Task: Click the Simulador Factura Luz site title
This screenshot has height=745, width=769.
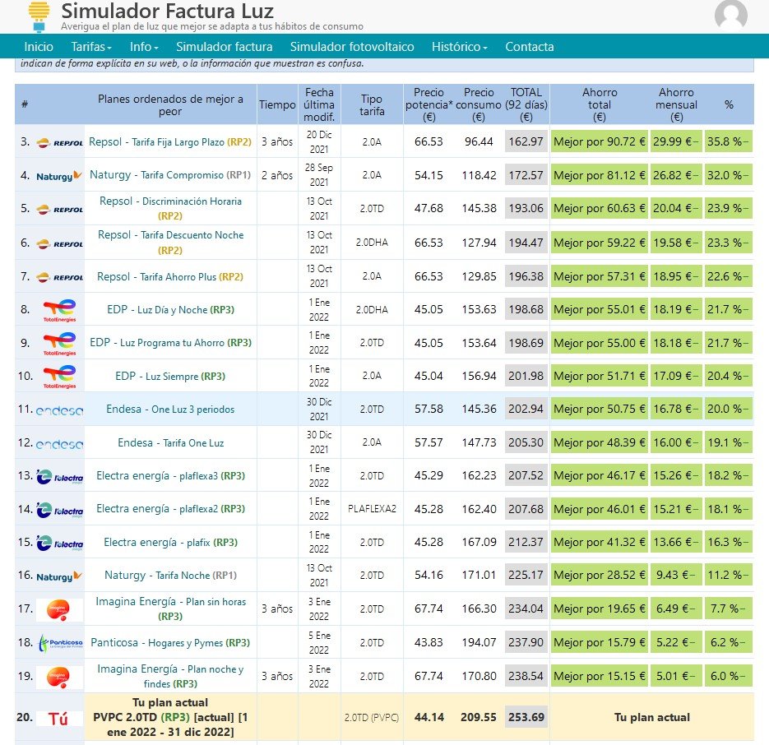Action: click(167, 11)
